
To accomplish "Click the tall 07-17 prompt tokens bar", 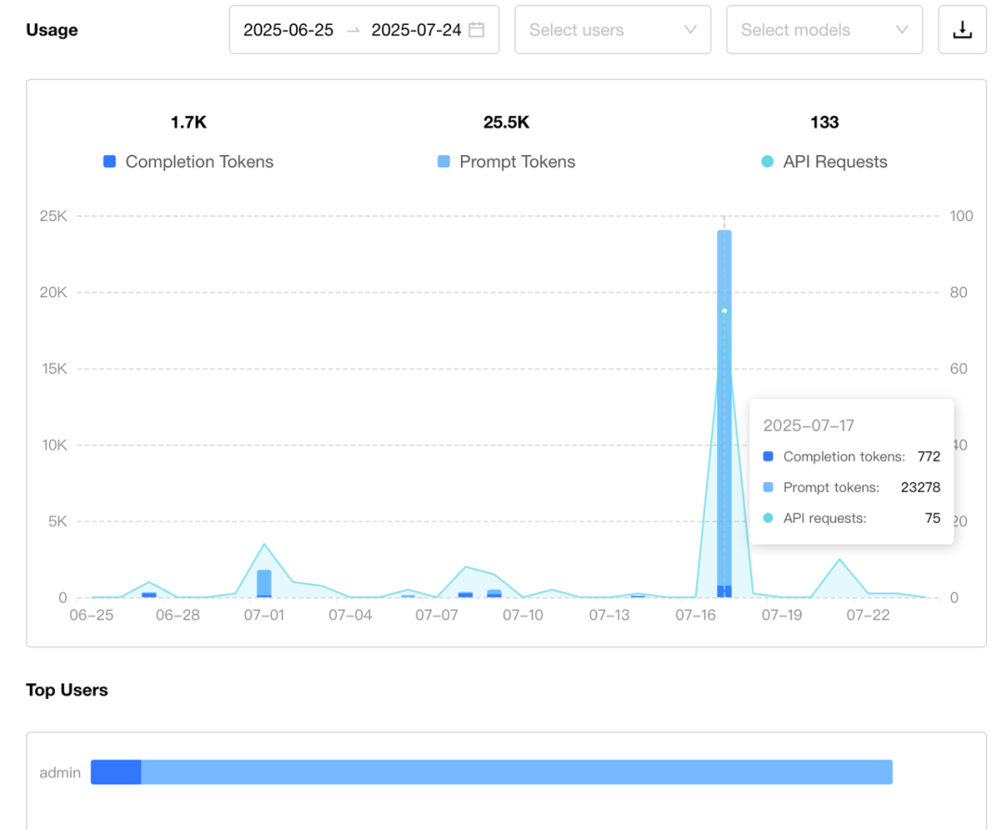I will 724,408.
